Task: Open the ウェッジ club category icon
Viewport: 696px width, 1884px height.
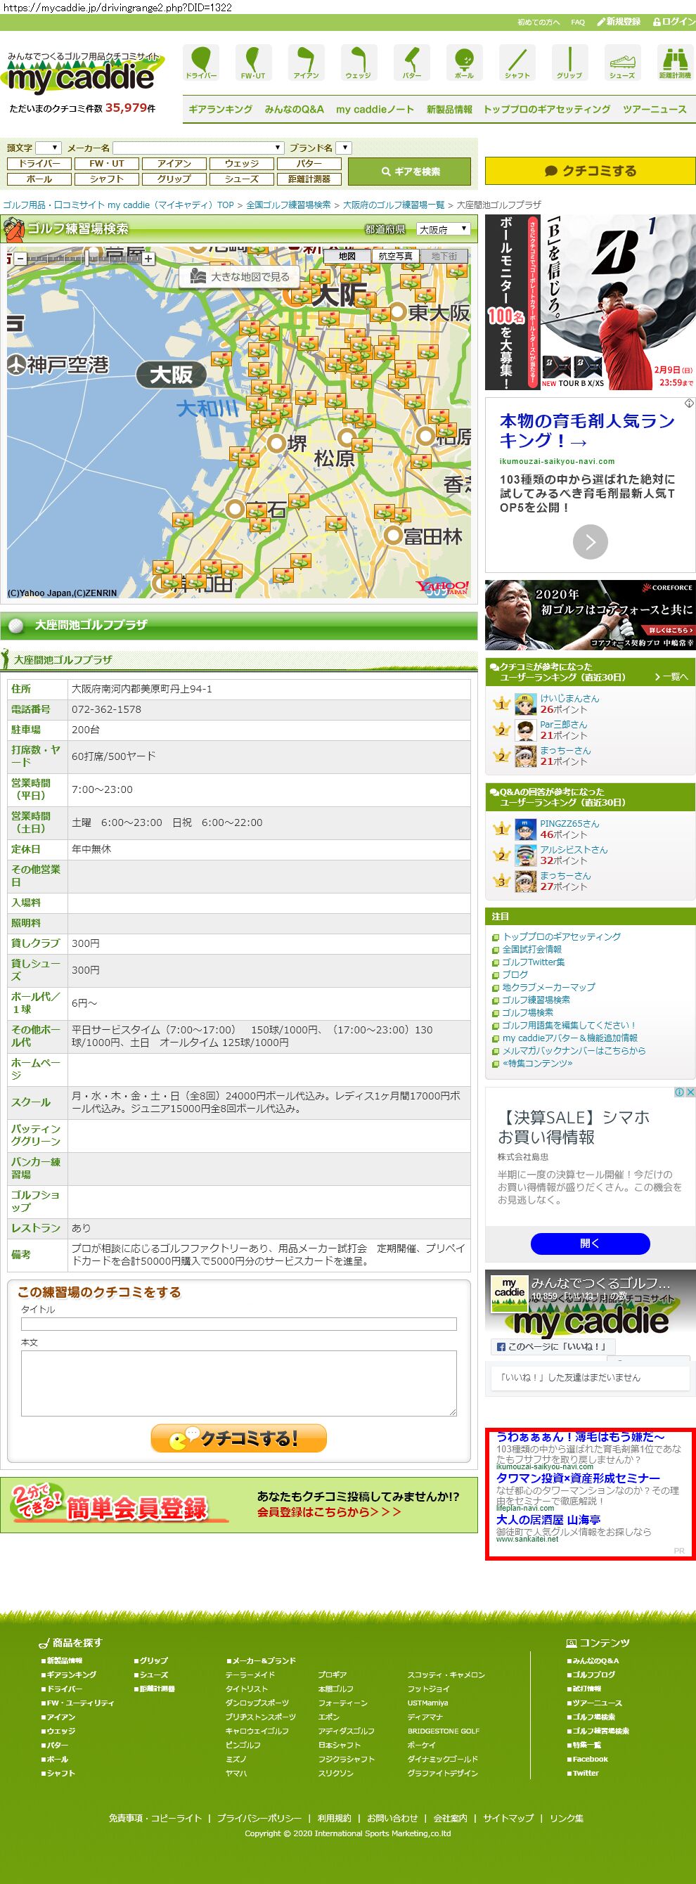Action: point(359,63)
